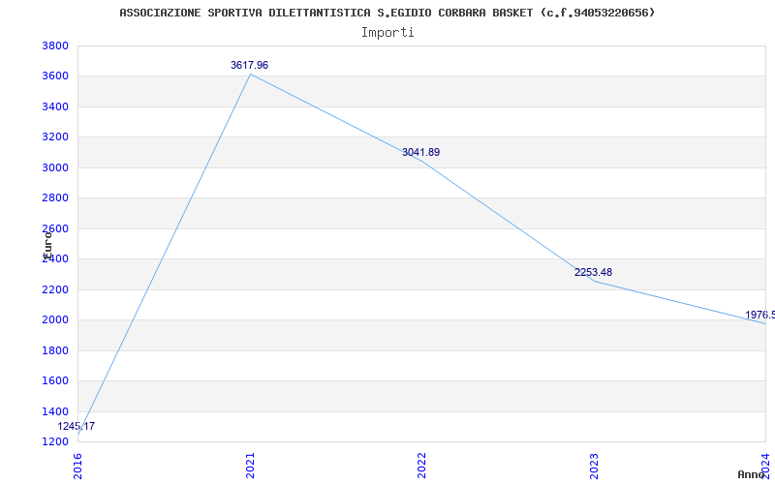The height and width of the screenshot is (484, 775).
Task: Click y-axis tick label 2200
Action: pos(55,289)
